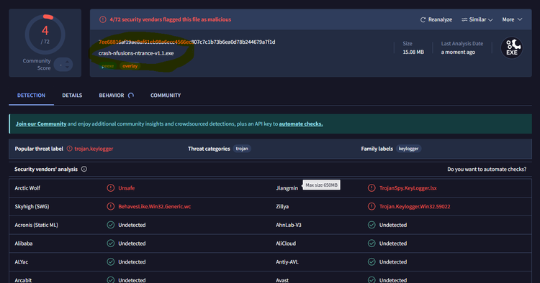Open the Similar dropdown
Viewport: 540px width, 283px height.
pyautogui.click(x=477, y=19)
